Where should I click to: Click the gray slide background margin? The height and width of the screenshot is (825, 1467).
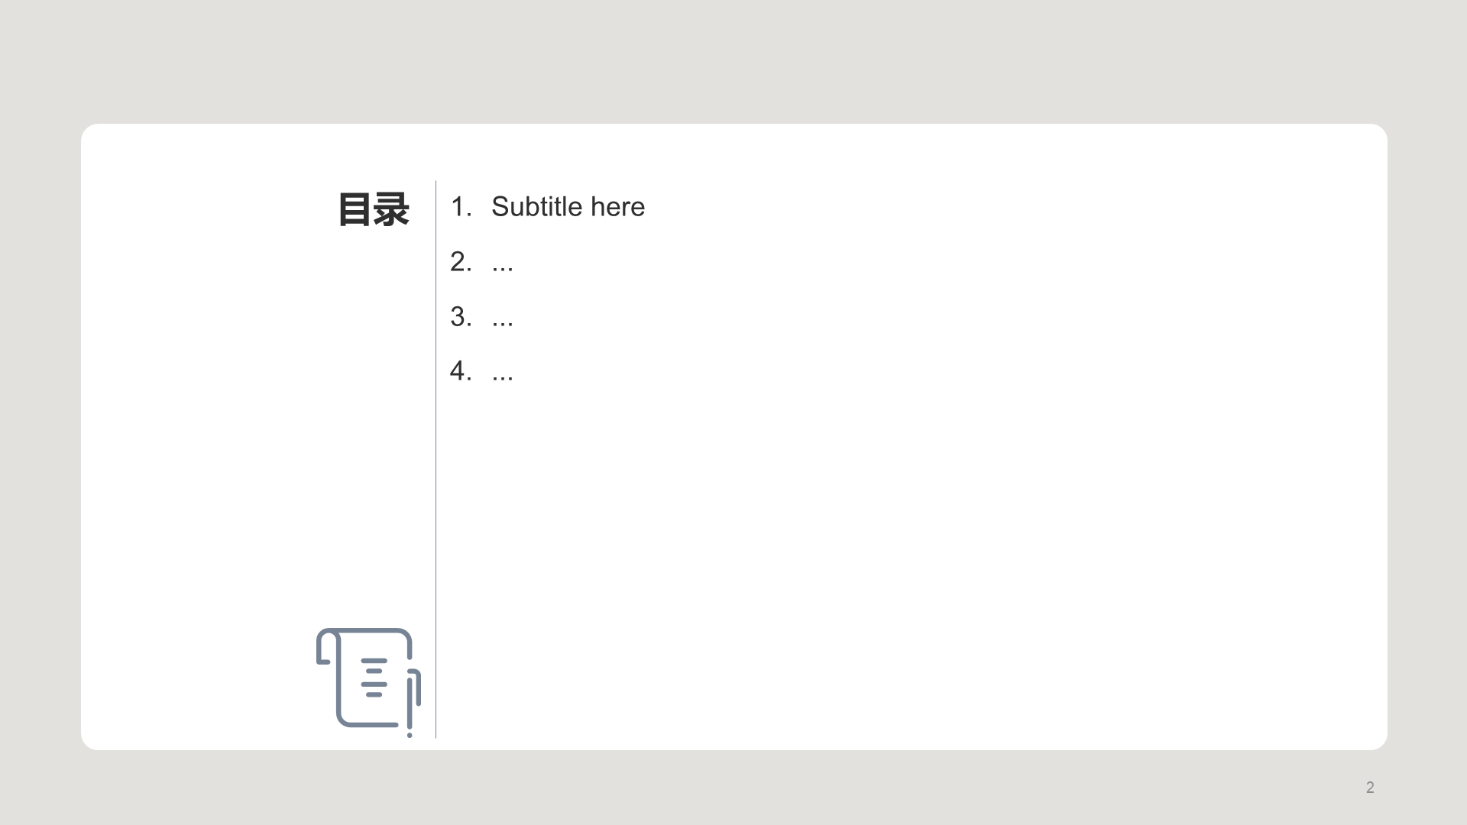[733, 61]
